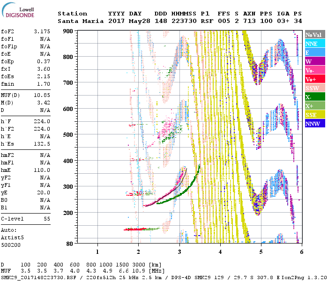Click the 03+ value under IGA
This screenshot has height=281, width=328.
pyautogui.click(x=283, y=21)
